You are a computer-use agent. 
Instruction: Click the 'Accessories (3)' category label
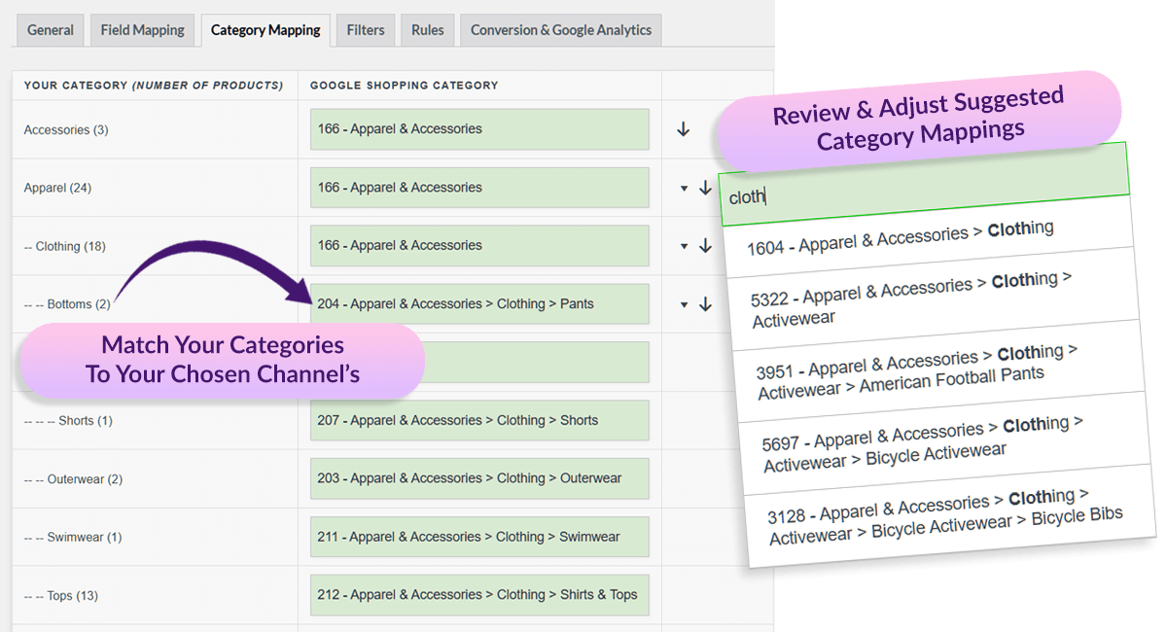point(66,130)
